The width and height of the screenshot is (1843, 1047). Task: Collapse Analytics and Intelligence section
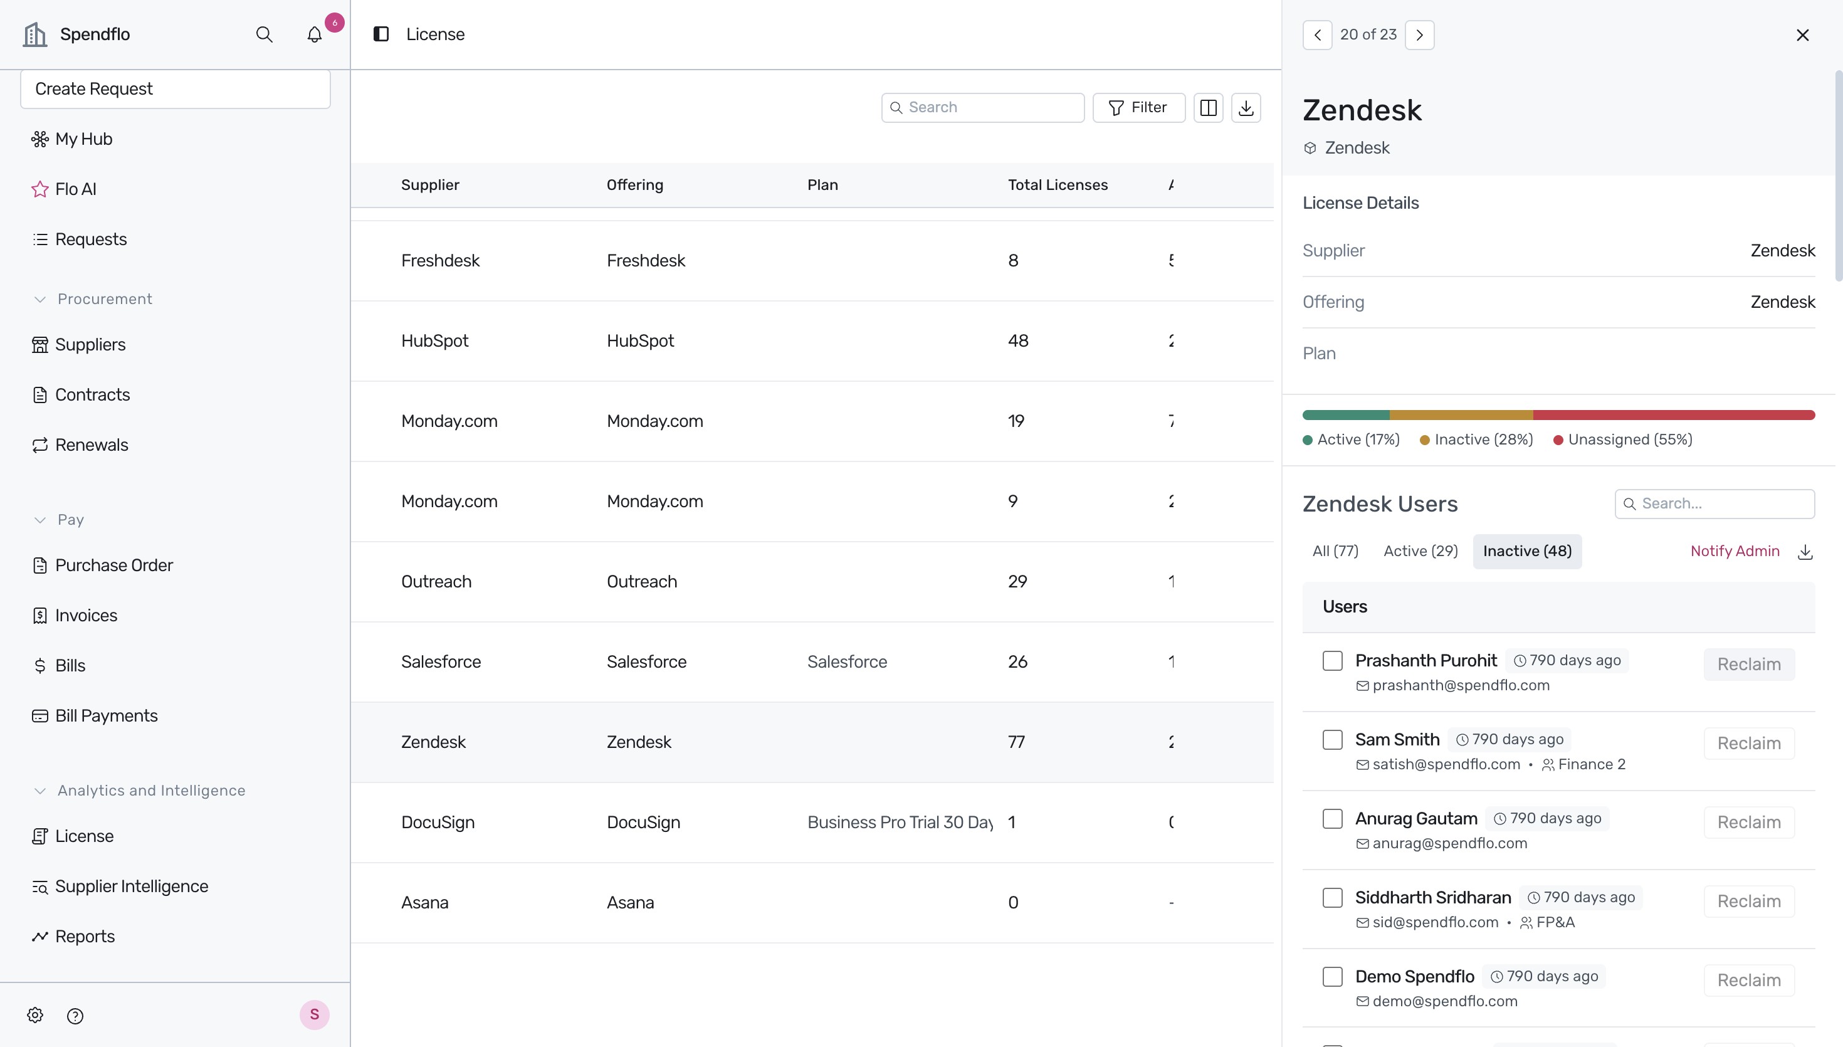[139, 791]
